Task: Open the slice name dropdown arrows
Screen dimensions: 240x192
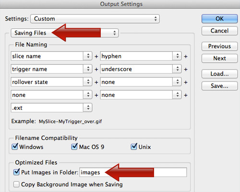Action: click(x=88, y=56)
